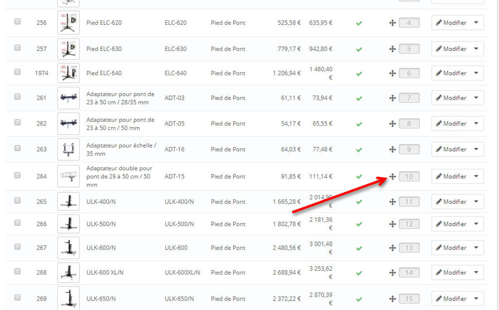Toggle the green status check for ULK-600
Viewport: 499px width, 310px height.
coord(359,248)
